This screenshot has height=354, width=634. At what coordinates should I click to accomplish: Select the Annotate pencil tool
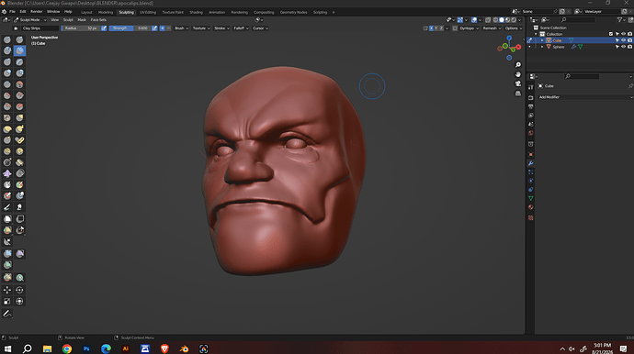click(7, 314)
